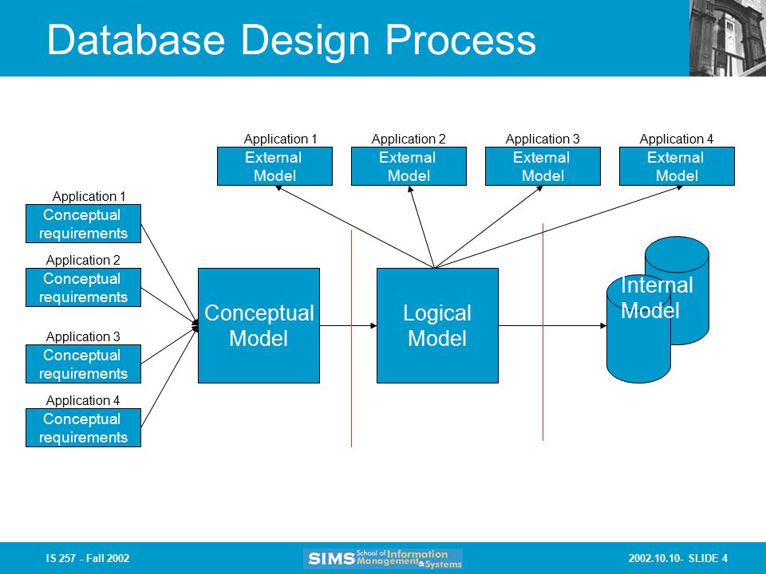This screenshot has height=574, width=766.
Task: Click the External Model box under Application 4
Action: pyautogui.click(x=677, y=167)
